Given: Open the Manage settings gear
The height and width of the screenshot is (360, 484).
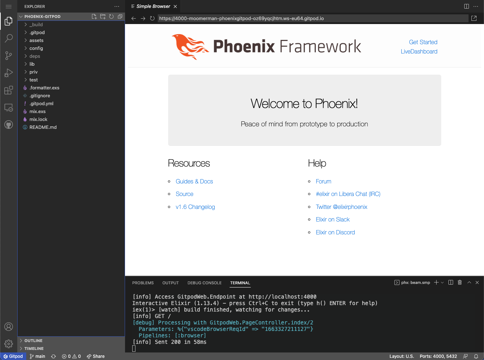Looking at the screenshot, I should point(9,344).
